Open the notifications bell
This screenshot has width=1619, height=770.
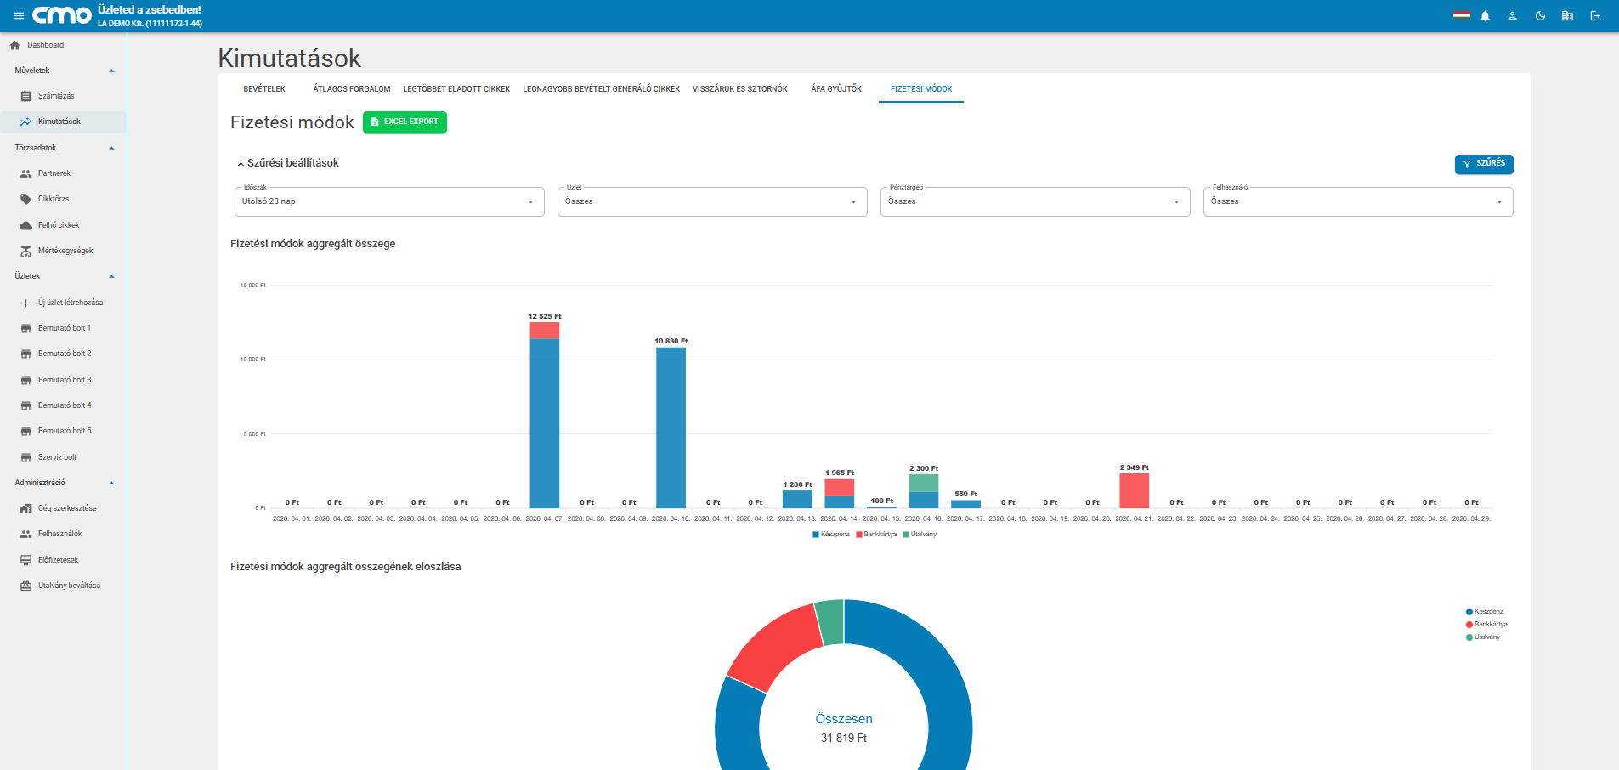point(1486,16)
